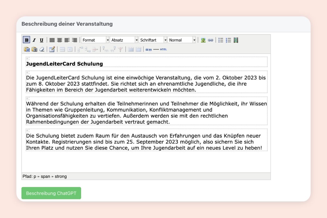
Task: Click the blockquote quotation marks icon
Action: [149, 49]
